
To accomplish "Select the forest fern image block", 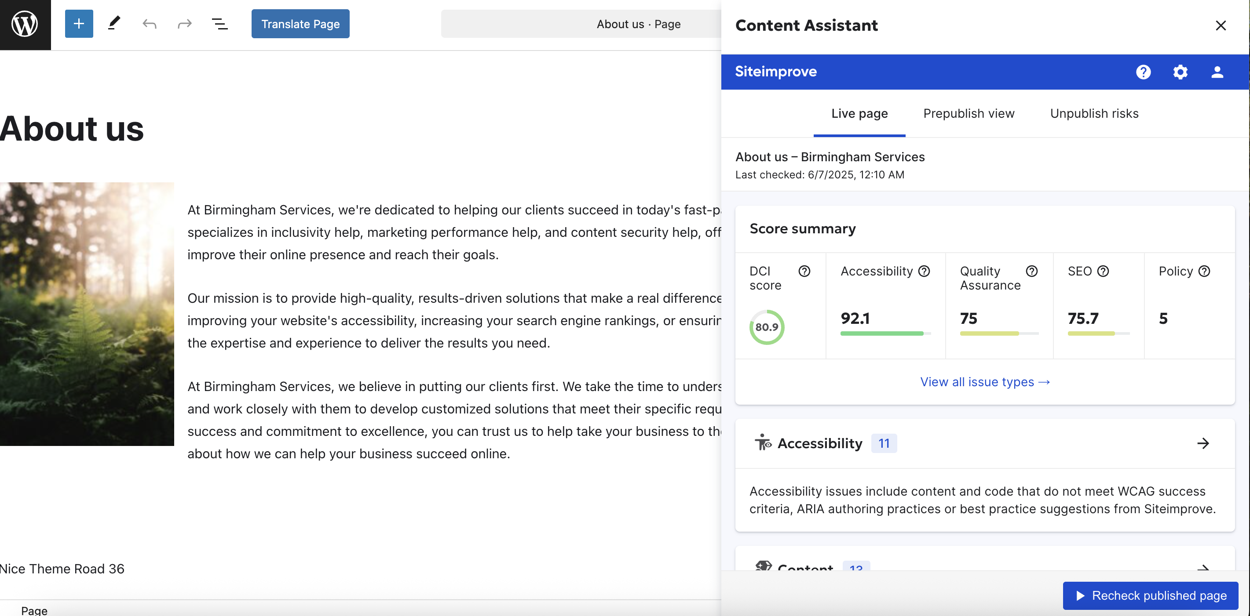I will (x=87, y=314).
